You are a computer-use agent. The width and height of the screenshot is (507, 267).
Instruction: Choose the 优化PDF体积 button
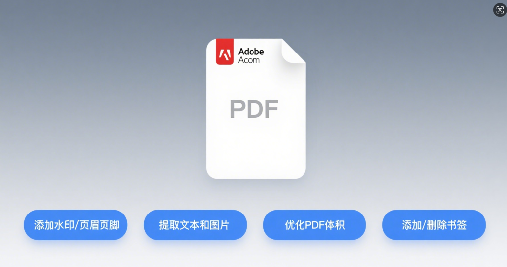tap(314, 225)
